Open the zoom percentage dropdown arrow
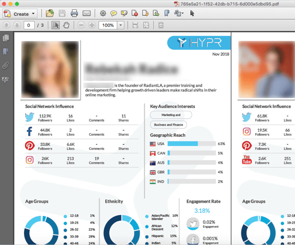This screenshot has width=295, height=245. (x=121, y=25)
